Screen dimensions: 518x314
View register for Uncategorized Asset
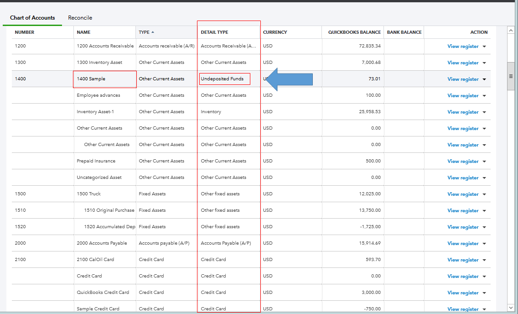(463, 177)
